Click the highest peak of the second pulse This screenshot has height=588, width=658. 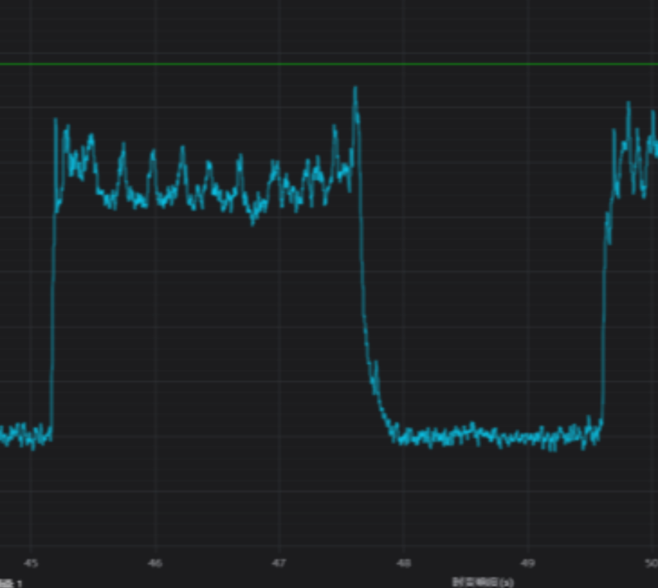(x=628, y=105)
